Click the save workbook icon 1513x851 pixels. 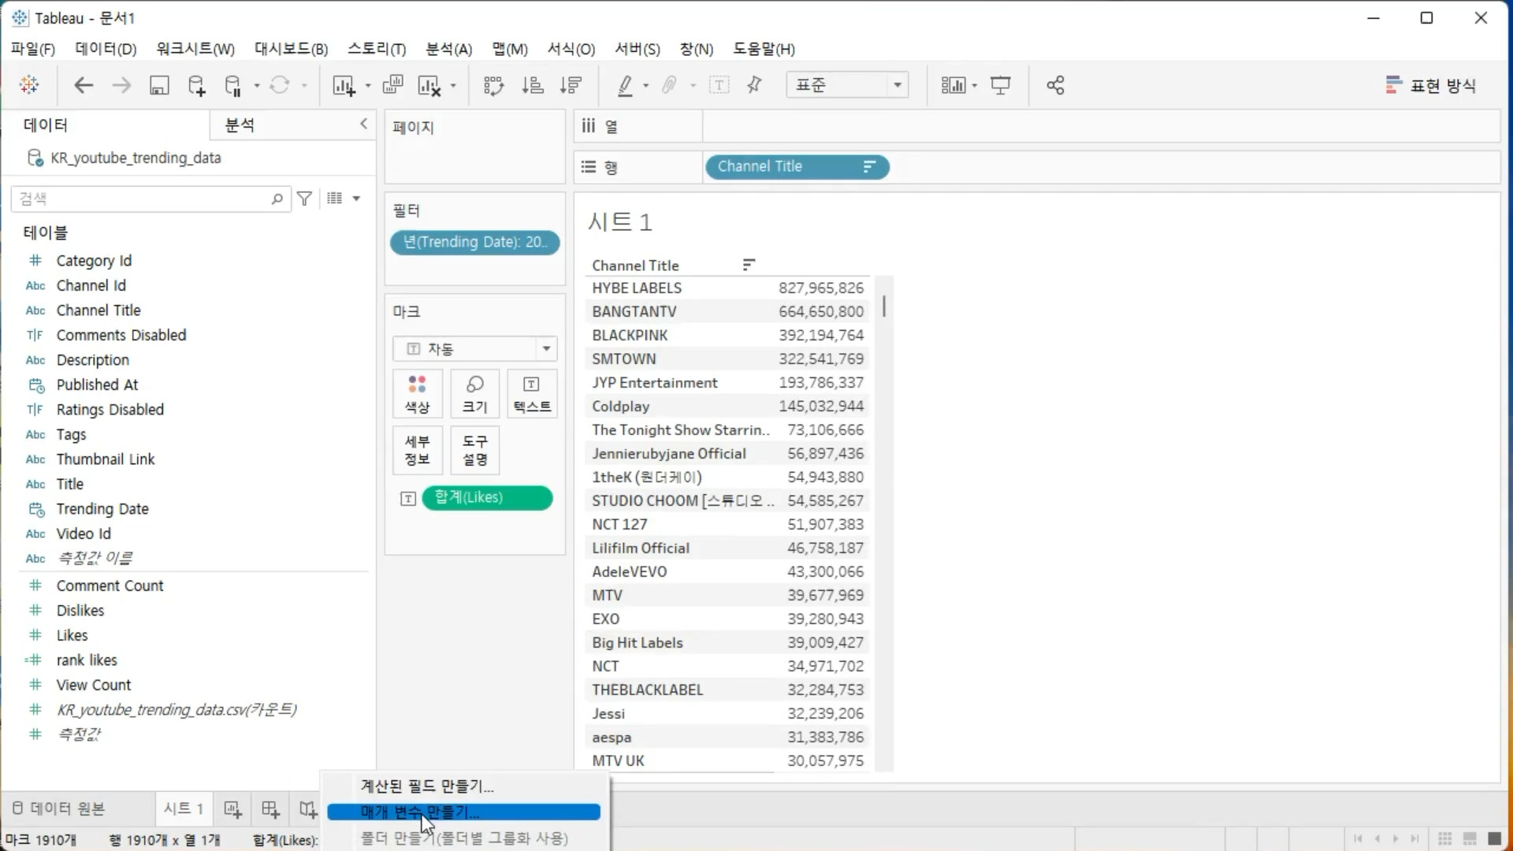[x=159, y=85]
